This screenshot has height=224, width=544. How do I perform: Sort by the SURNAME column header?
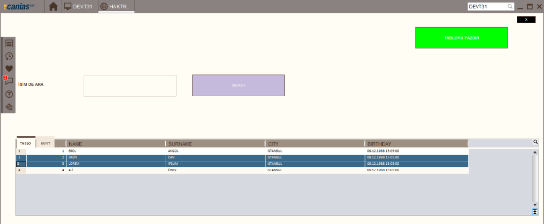[216, 144]
